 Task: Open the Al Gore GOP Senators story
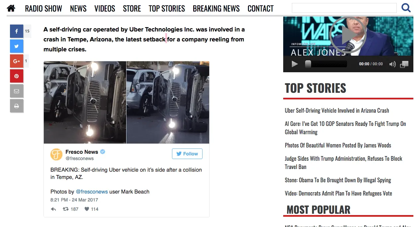tap(345, 128)
